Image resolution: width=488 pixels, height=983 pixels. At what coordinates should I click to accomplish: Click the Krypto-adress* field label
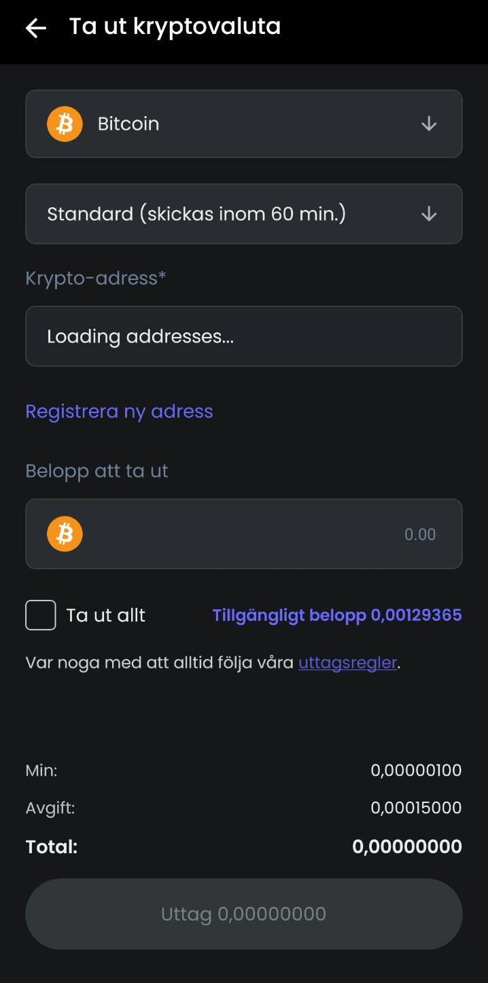pos(96,278)
